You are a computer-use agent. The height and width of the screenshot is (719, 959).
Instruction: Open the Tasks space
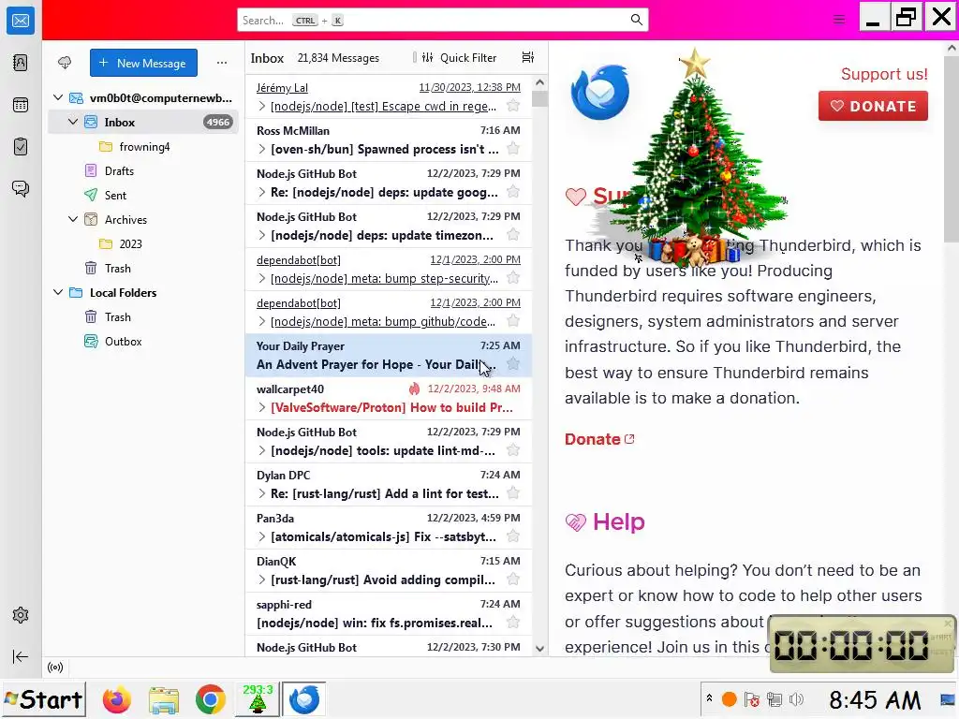pos(21,147)
